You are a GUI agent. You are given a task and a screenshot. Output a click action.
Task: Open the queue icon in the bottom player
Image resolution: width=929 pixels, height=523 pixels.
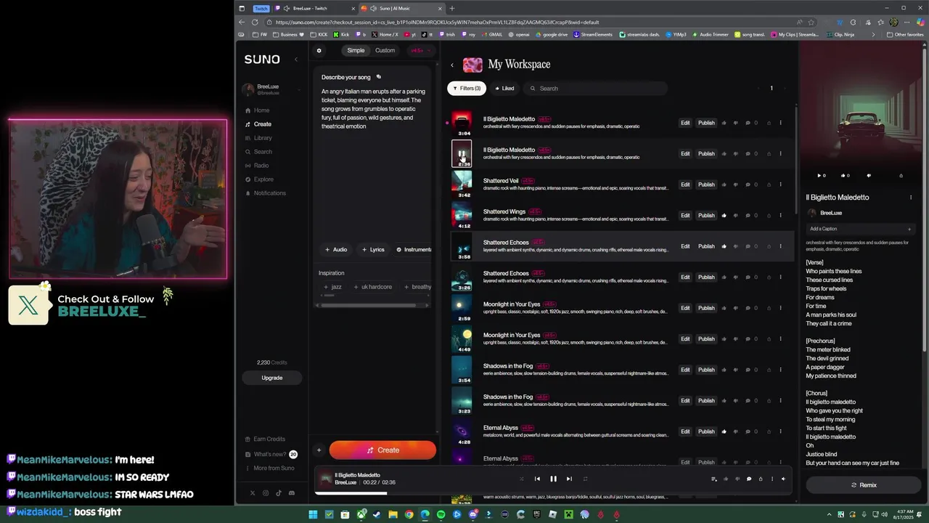pos(714,479)
